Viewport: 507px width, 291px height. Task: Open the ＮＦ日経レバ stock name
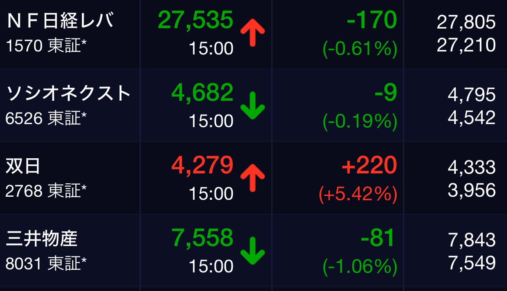[x=60, y=21]
